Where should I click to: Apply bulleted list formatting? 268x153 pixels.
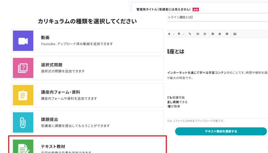198,34
